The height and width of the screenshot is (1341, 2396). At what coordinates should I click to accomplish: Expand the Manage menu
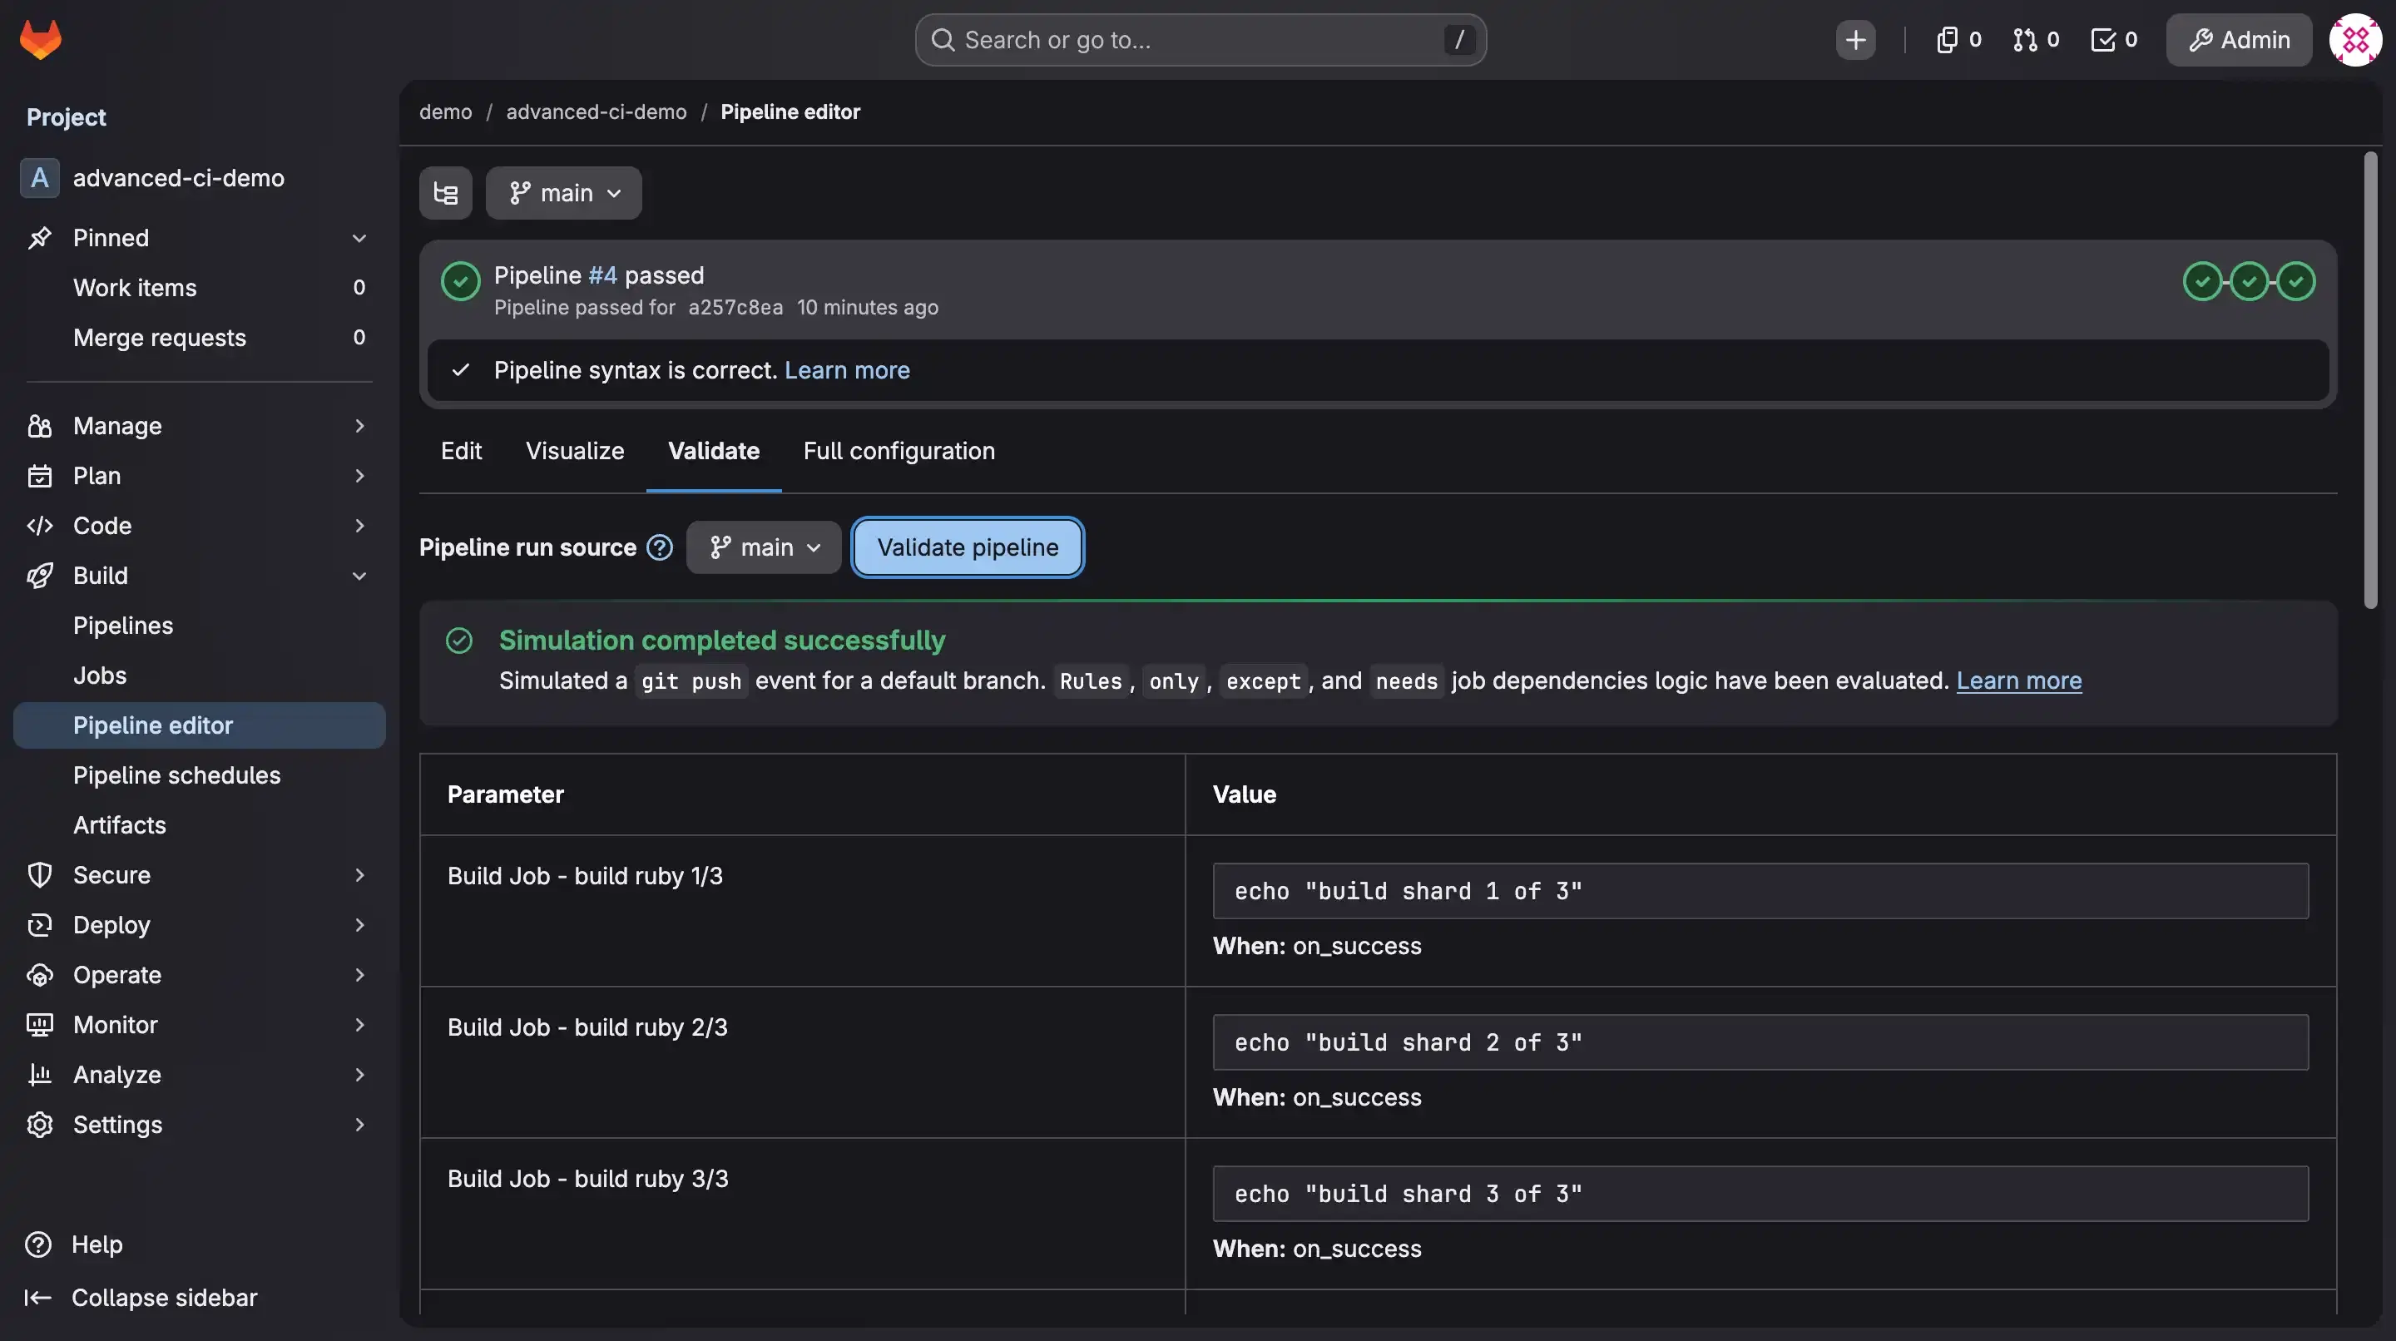[359, 426]
